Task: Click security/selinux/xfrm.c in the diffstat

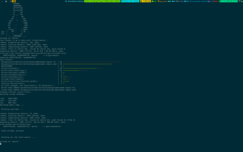Action: click(x=13, y=83)
